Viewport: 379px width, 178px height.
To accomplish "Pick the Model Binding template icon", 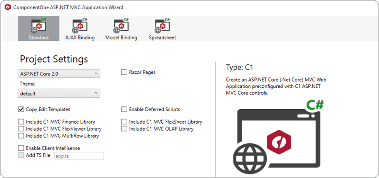I will (121, 26).
